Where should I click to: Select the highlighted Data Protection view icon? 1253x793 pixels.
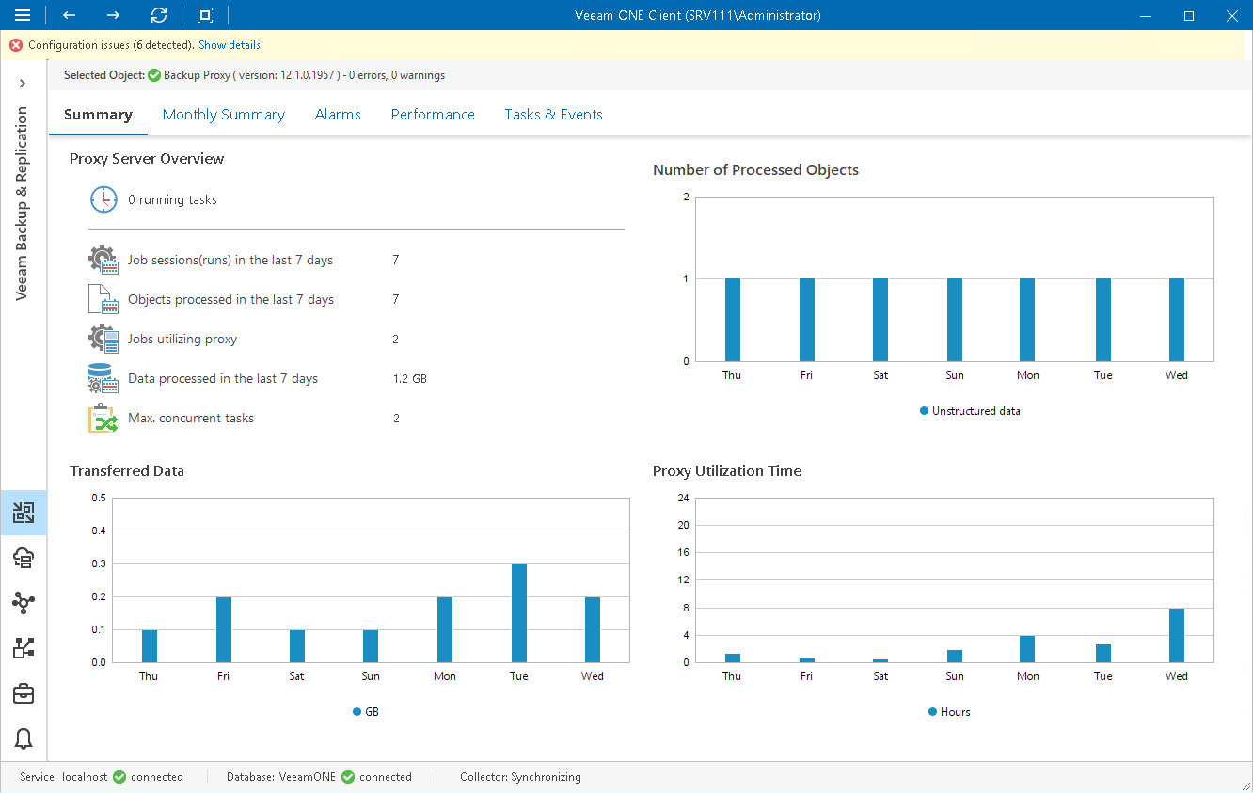[23, 513]
